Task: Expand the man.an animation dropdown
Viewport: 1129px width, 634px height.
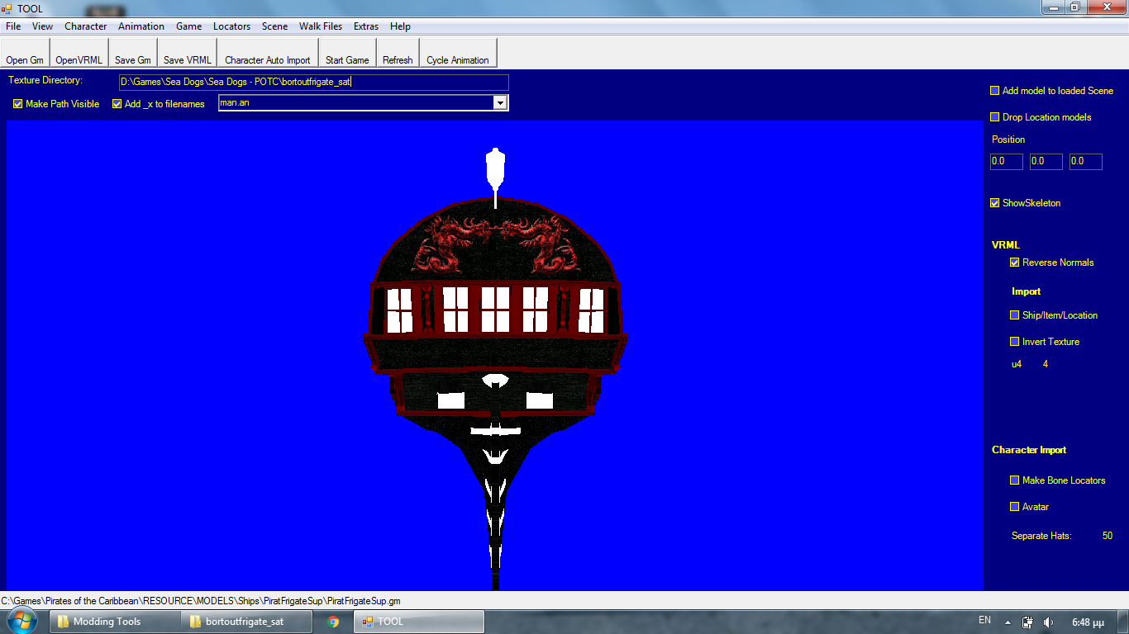Action: pyautogui.click(x=500, y=102)
